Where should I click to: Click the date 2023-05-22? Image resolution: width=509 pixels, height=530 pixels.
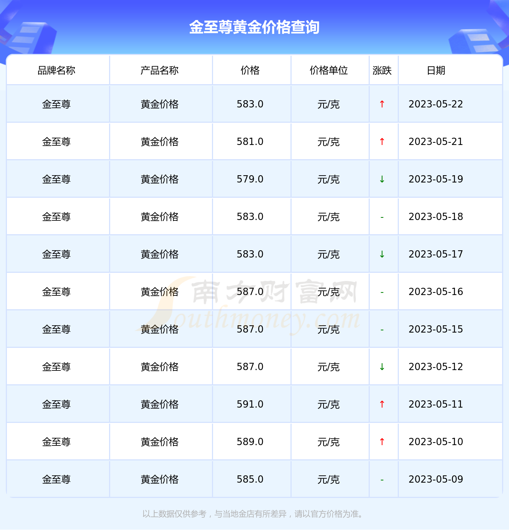[436, 104]
